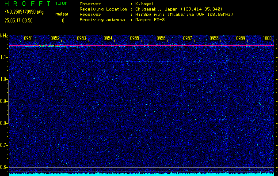This screenshot has height=176, width=278.
Task: Click the 0952 time marker
Action: click(x=55, y=38)
